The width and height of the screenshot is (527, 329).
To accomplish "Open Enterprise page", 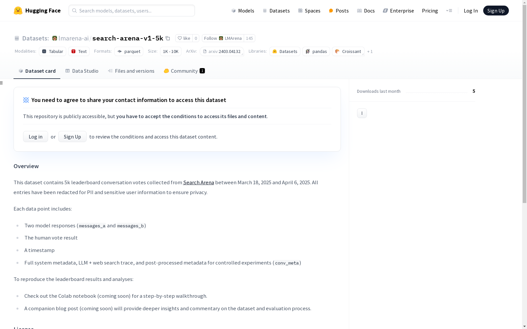I will coord(398,11).
